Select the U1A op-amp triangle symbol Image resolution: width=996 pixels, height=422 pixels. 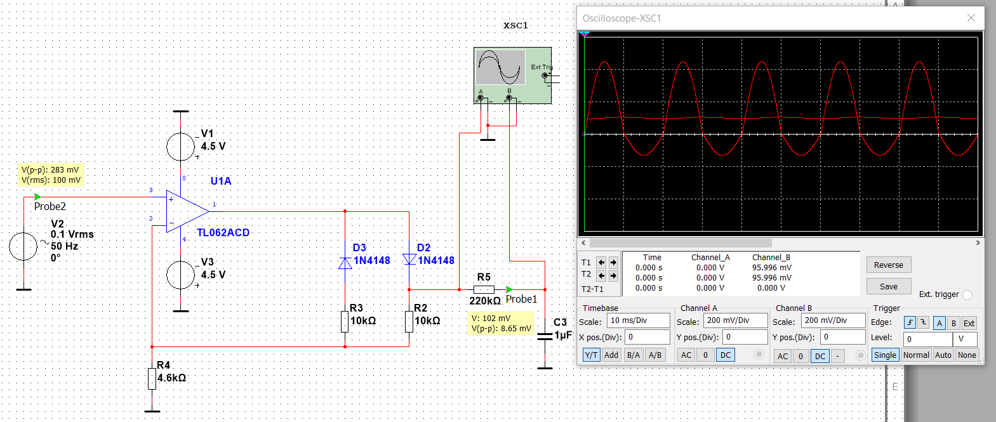coord(187,211)
